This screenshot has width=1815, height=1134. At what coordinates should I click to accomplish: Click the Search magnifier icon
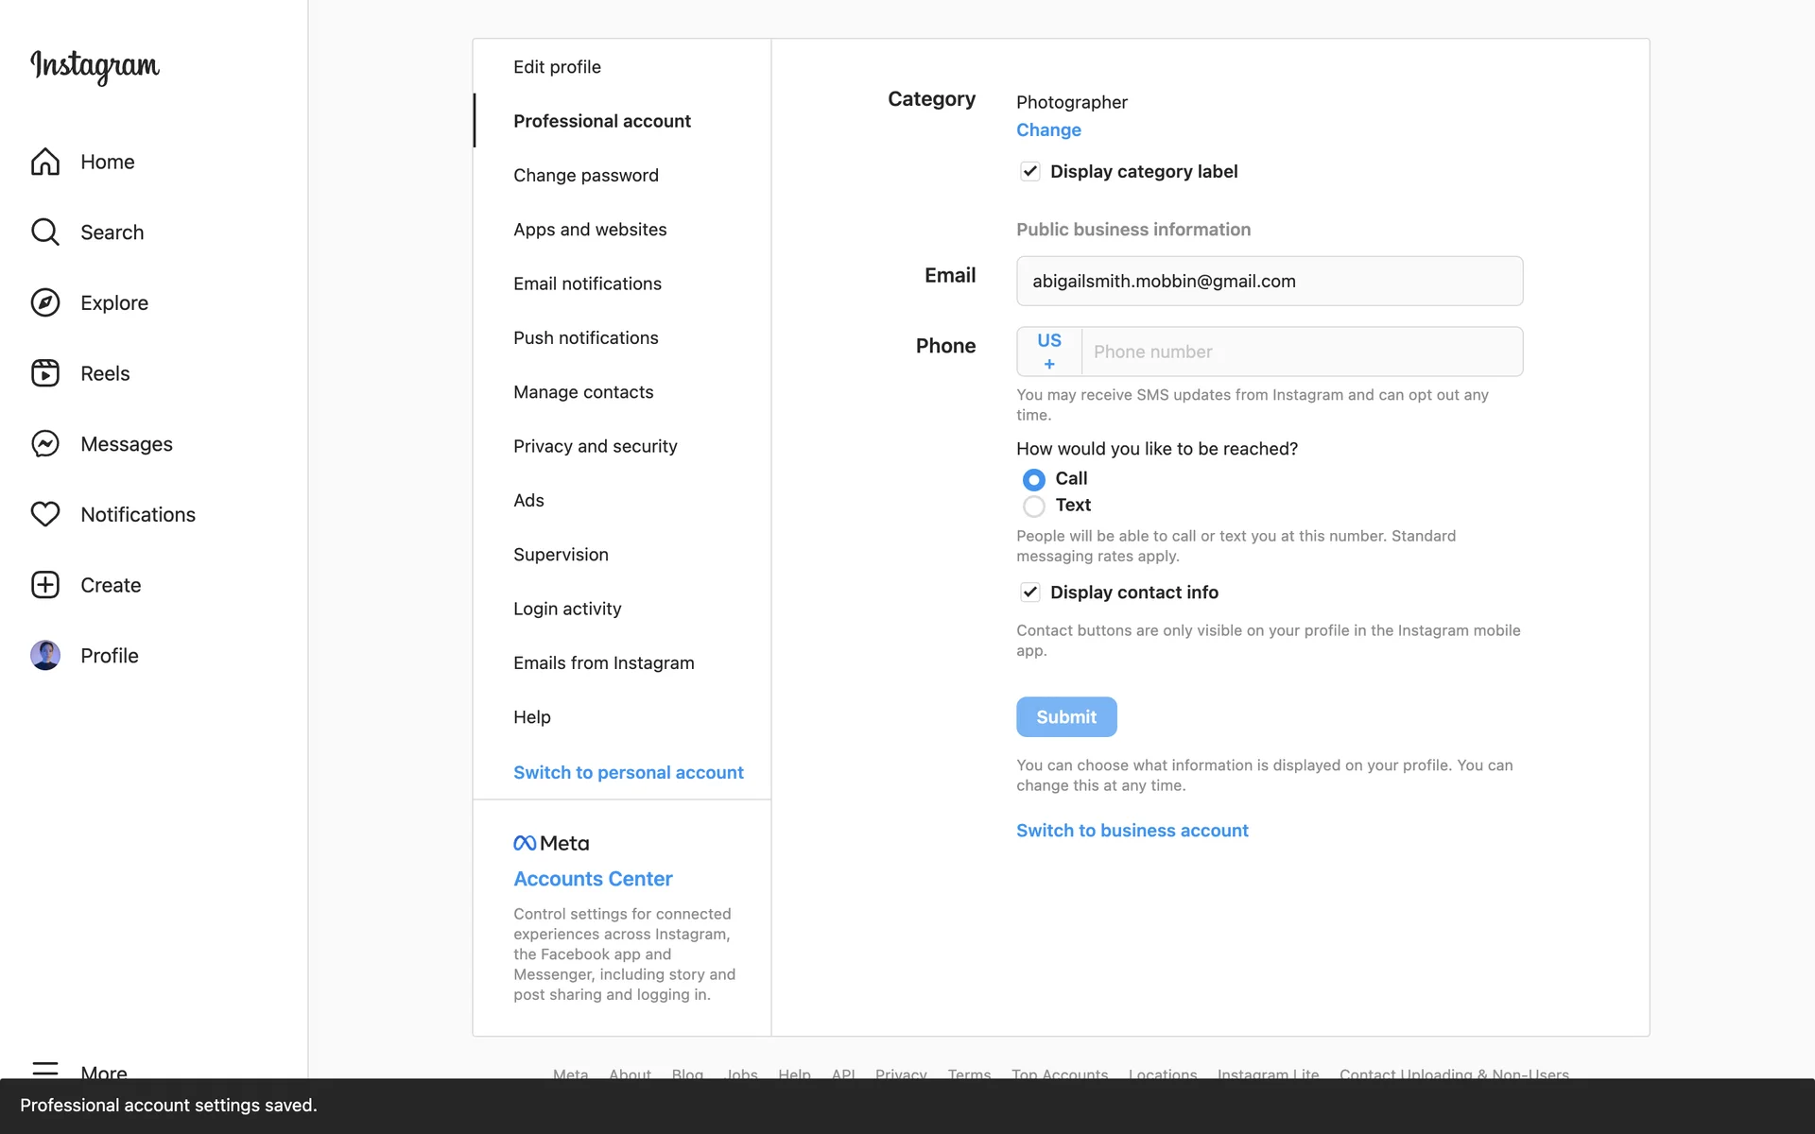pyautogui.click(x=45, y=232)
